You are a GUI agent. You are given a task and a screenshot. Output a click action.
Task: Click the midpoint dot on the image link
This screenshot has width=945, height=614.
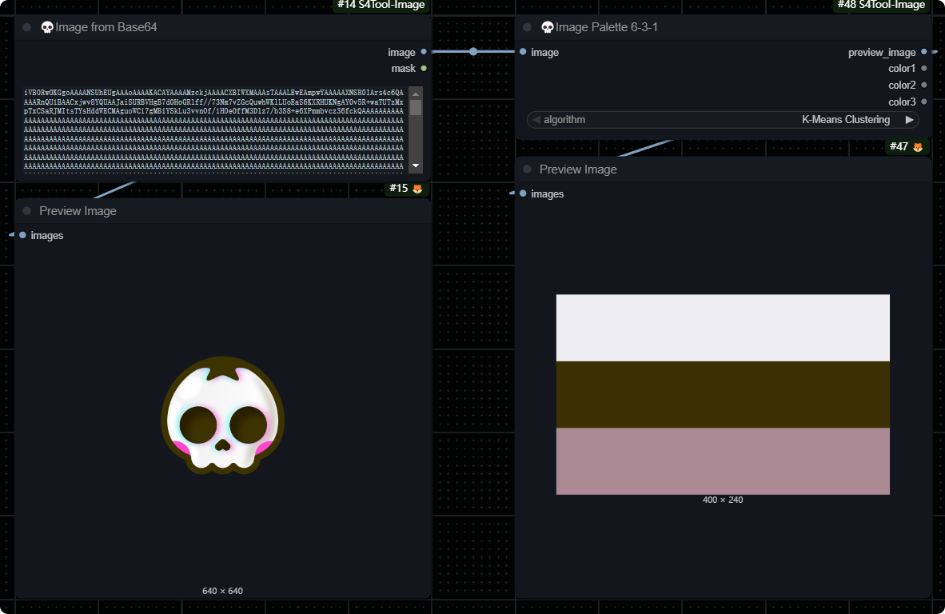[x=473, y=52]
